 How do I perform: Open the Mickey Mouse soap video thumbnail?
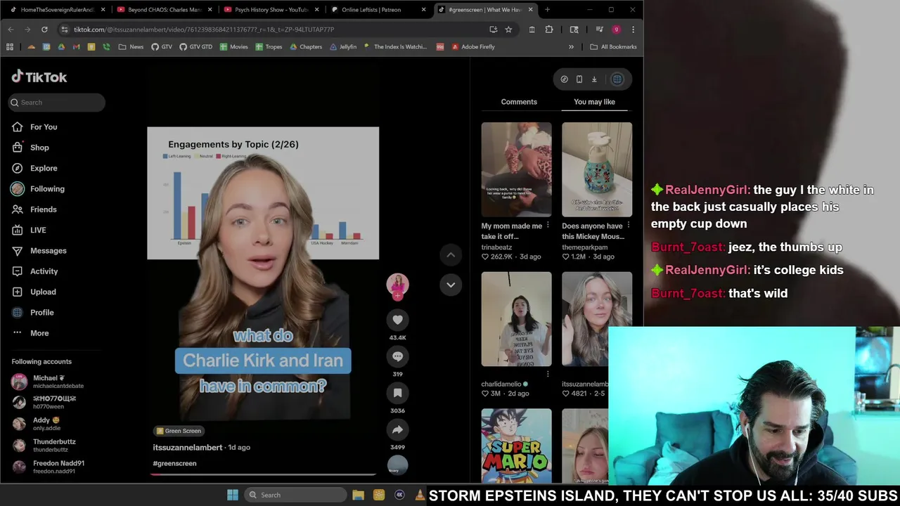tap(596, 169)
